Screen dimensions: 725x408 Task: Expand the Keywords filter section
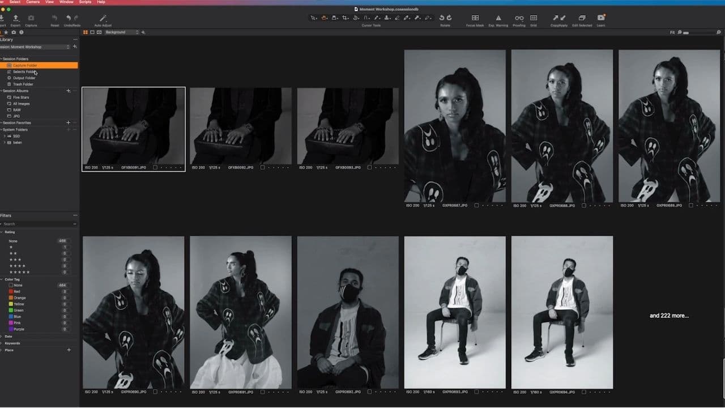pos(2,343)
